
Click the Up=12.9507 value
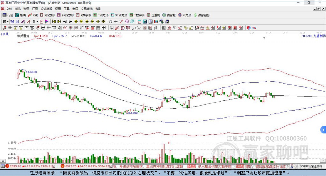pyautogui.click(x=60, y=36)
